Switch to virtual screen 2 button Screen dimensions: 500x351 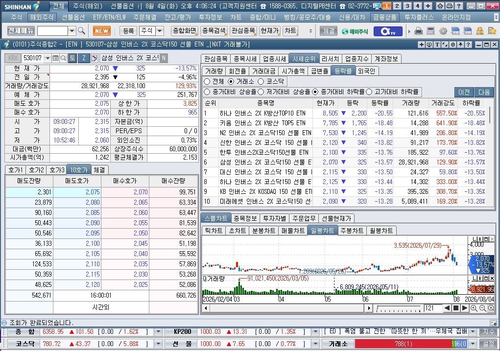(397, 6)
